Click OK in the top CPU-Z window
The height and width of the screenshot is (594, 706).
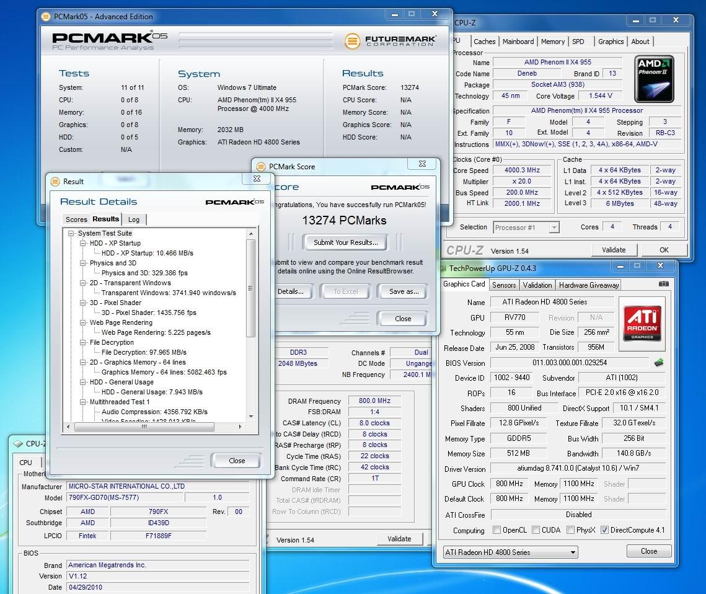[x=664, y=249]
